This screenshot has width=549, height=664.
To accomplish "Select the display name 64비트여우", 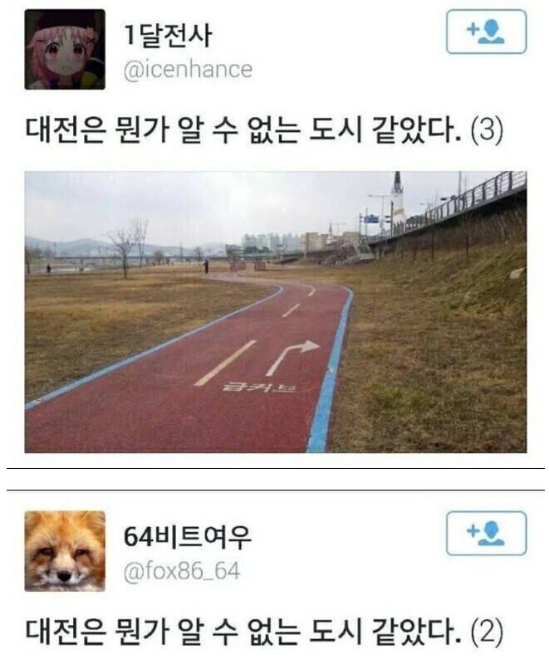I will [188, 537].
